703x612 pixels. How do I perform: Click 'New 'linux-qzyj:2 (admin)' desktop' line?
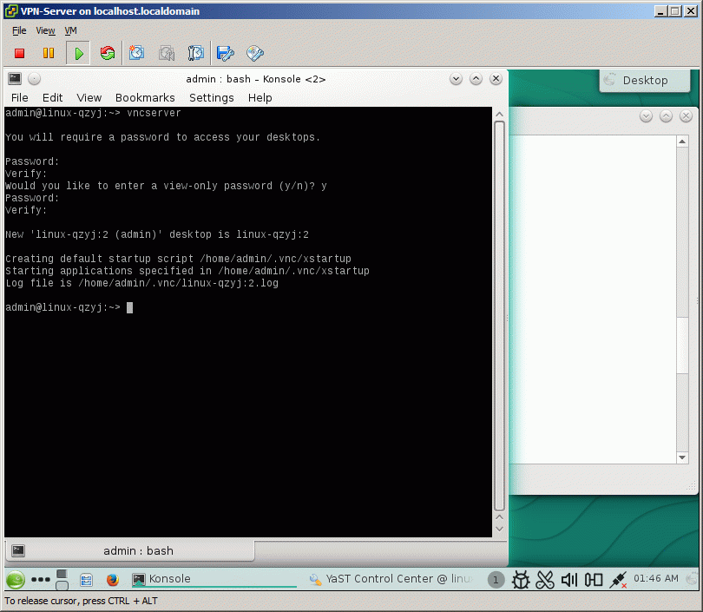157,234
